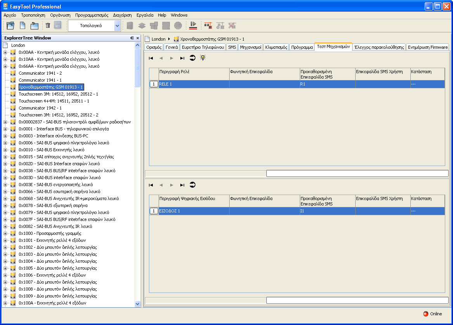Switch to the Ευρετήριο Τηλεφώνου tab

coord(203,47)
